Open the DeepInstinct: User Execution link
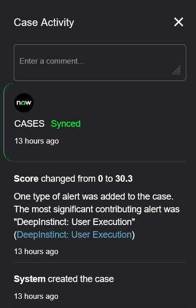 [x=74, y=235]
